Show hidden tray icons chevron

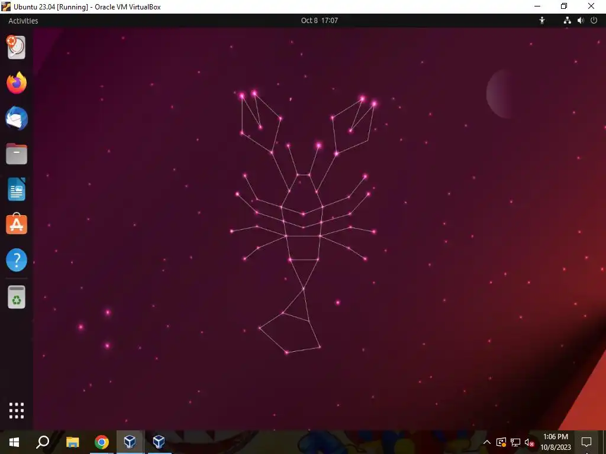pyautogui.click(x=487, y=442)
